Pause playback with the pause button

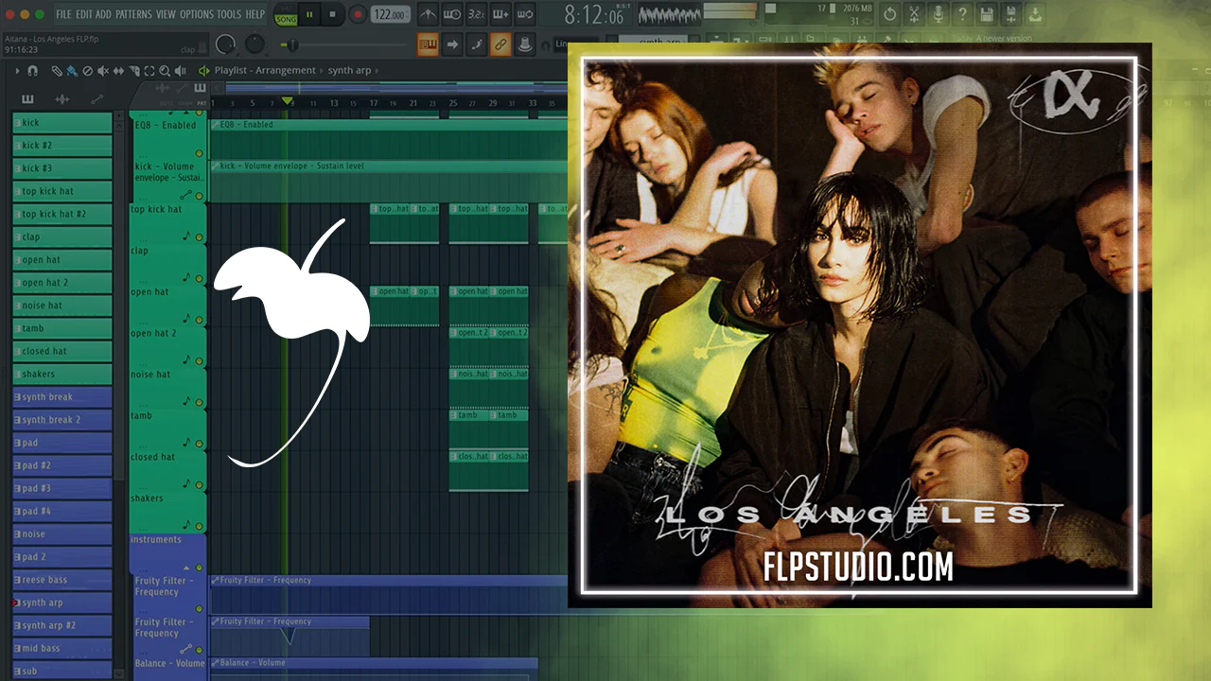[309, 14]
